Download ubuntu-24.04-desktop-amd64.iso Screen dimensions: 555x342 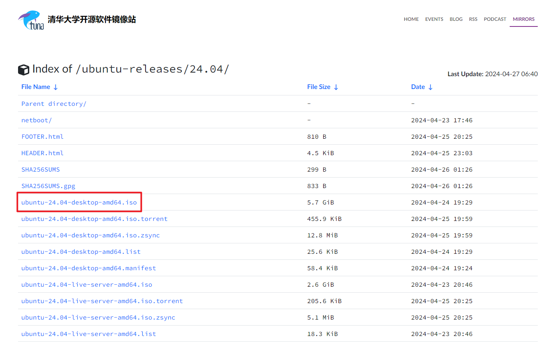(79, 202)
